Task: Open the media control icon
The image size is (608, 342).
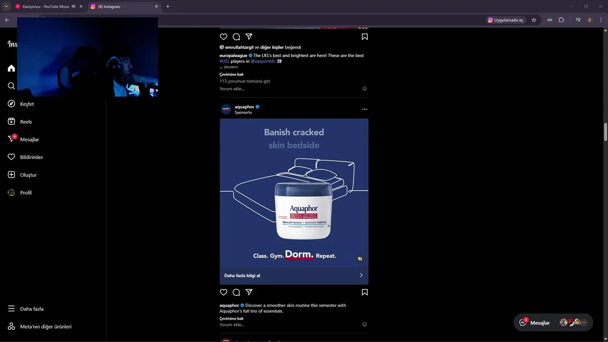Action: tap(578, 20)
